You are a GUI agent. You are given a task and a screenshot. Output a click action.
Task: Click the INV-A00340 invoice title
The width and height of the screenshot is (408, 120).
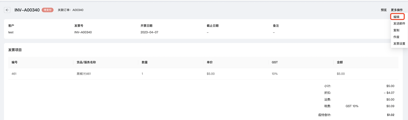click(x=27, y=10)
